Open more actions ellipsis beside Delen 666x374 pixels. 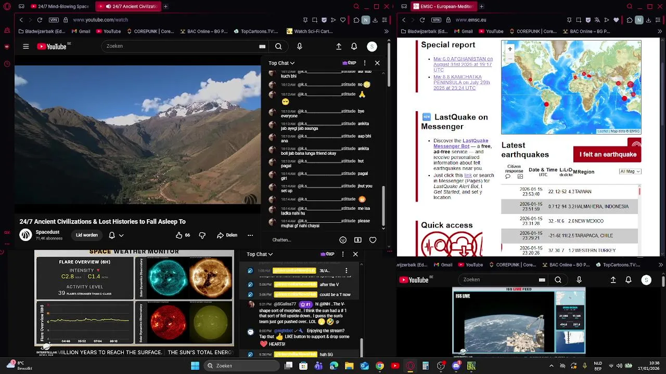click(x=250, y=235)
